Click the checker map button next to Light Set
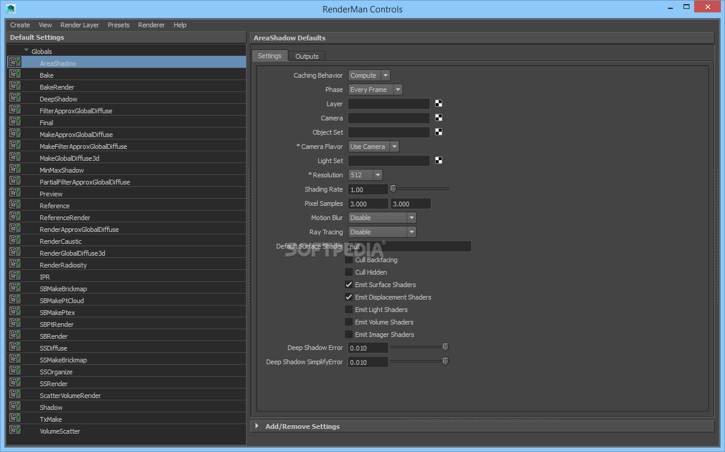Screen dimensions: 725x452 (439, 160)
